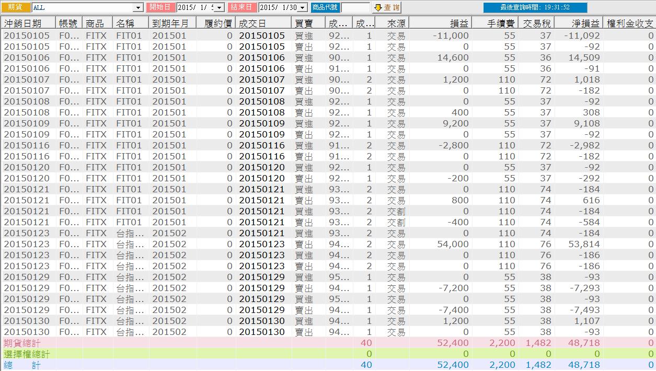Select the -11,092 net profit cell
656x371 pixels.
582,36
